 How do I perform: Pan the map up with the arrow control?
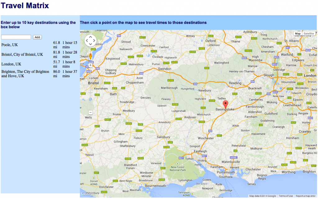click(90, 37)
